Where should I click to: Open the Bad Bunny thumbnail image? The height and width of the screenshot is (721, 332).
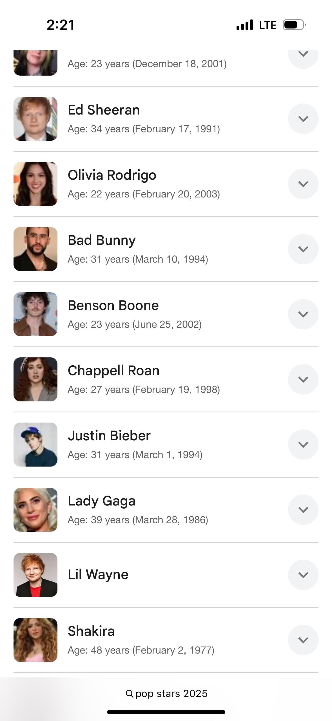[x=35, y=249]
